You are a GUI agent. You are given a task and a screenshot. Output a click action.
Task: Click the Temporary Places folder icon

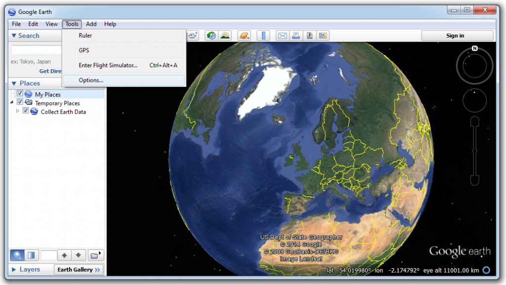pyautogui.click(x=29, y=103)
